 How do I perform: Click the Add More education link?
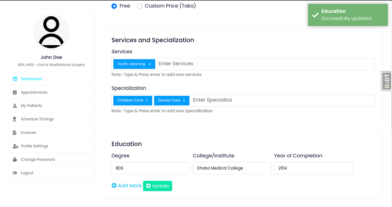pyautogui.click(x=127, y=186)
